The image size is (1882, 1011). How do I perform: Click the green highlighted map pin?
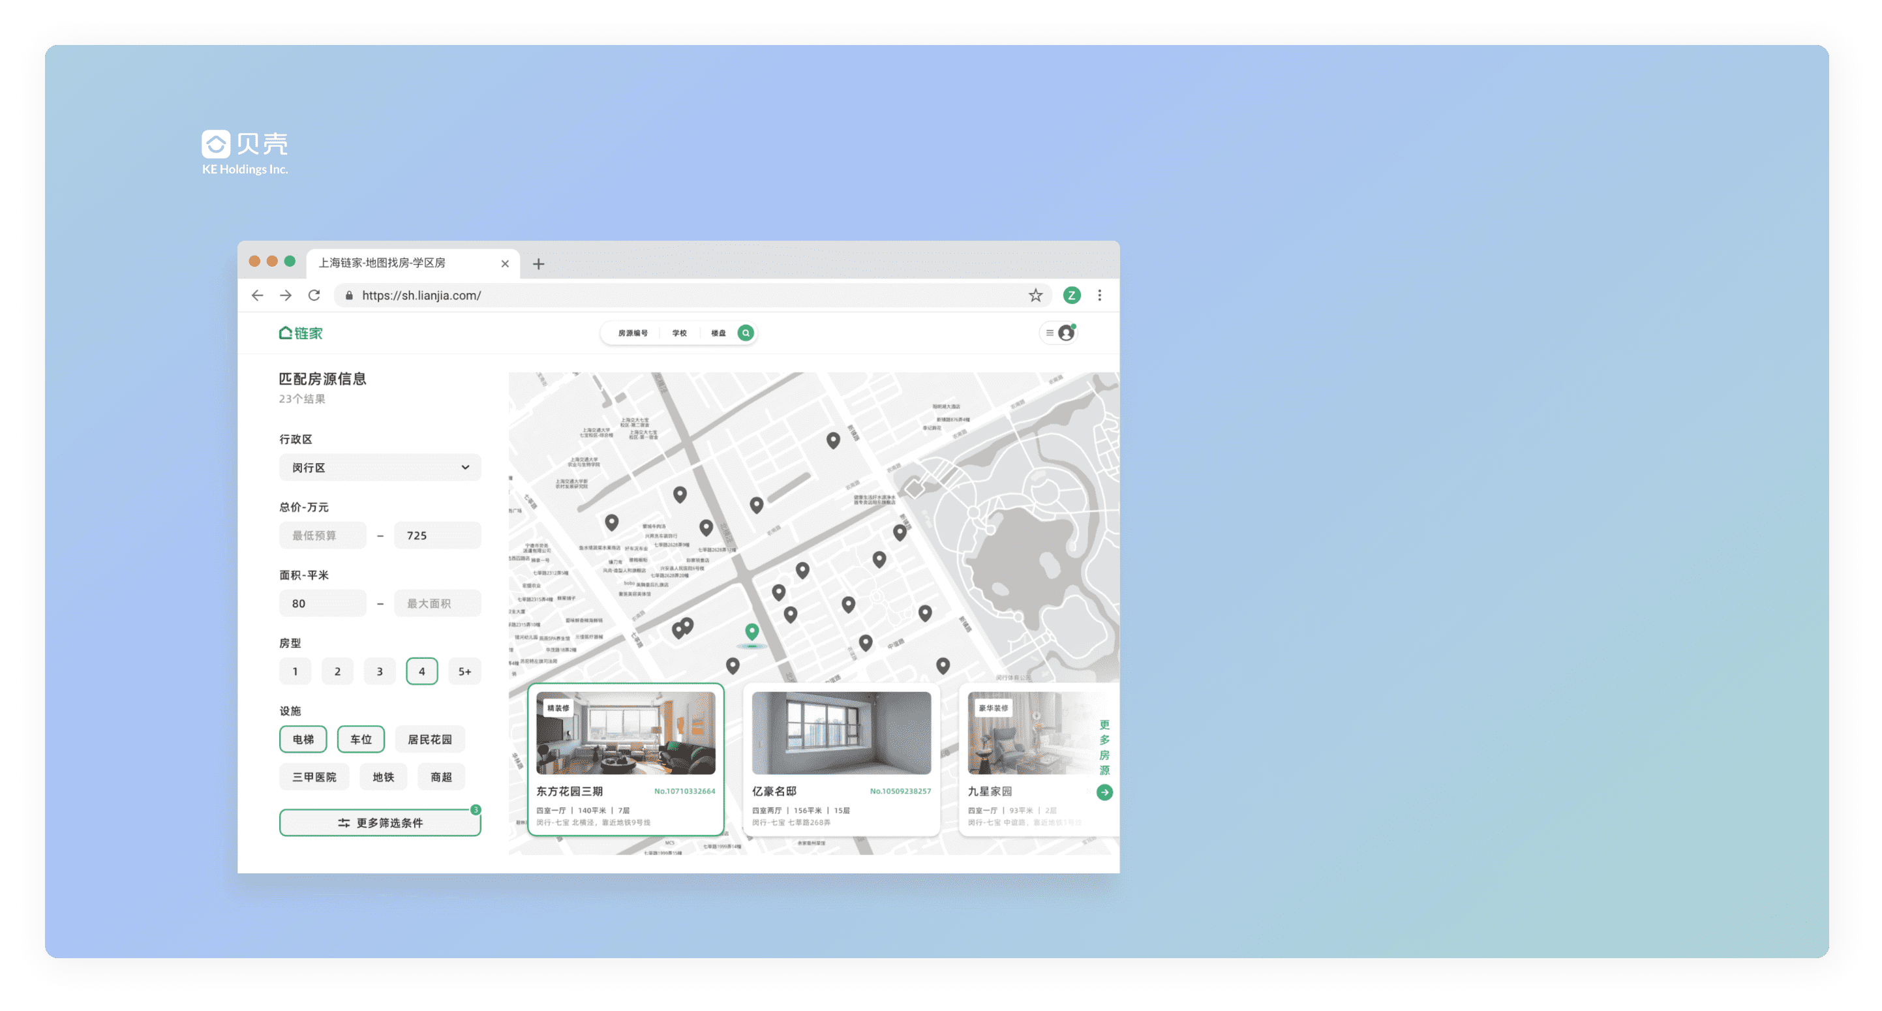tap(751, 631)
